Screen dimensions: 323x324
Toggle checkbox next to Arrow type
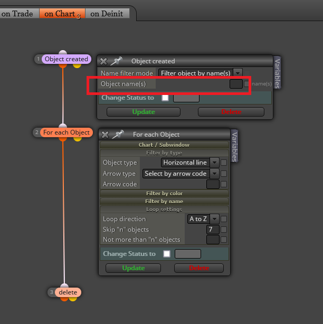[224, 174]
